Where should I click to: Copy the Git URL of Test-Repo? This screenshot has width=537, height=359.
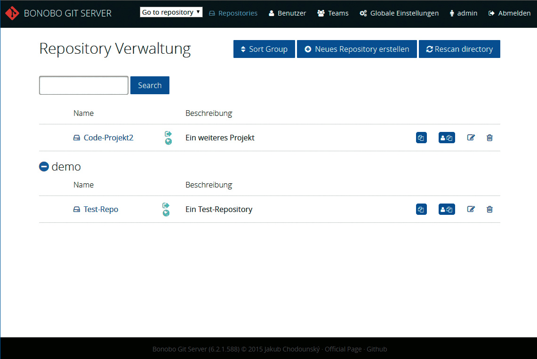(x=421, y=209)
